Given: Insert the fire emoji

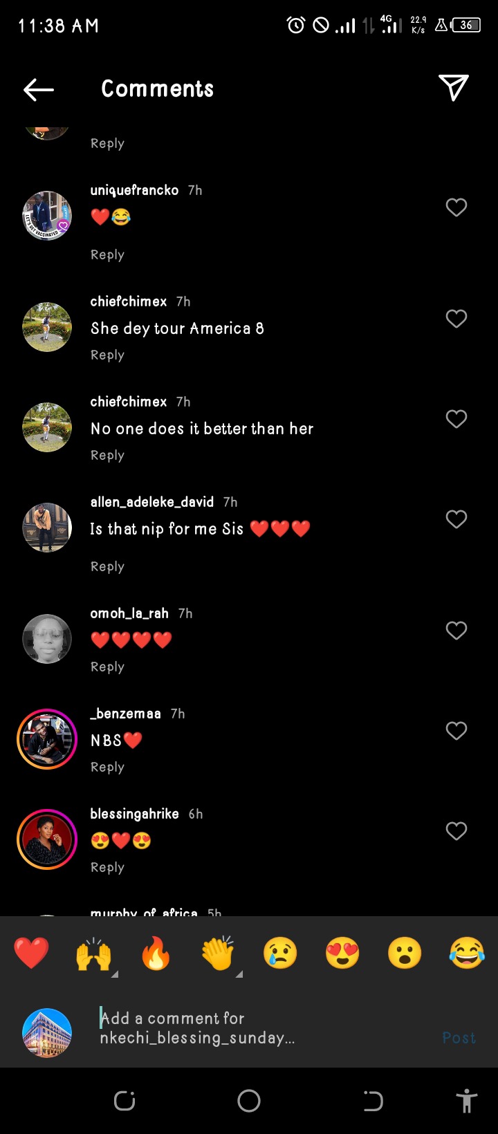Looking at the screenshot, I should (x=156, y=954).
